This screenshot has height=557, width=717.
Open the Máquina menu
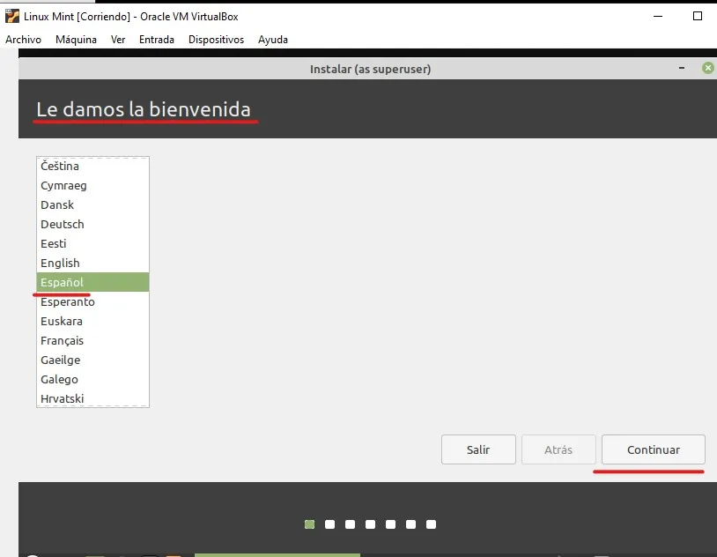(x=76, y=39)
